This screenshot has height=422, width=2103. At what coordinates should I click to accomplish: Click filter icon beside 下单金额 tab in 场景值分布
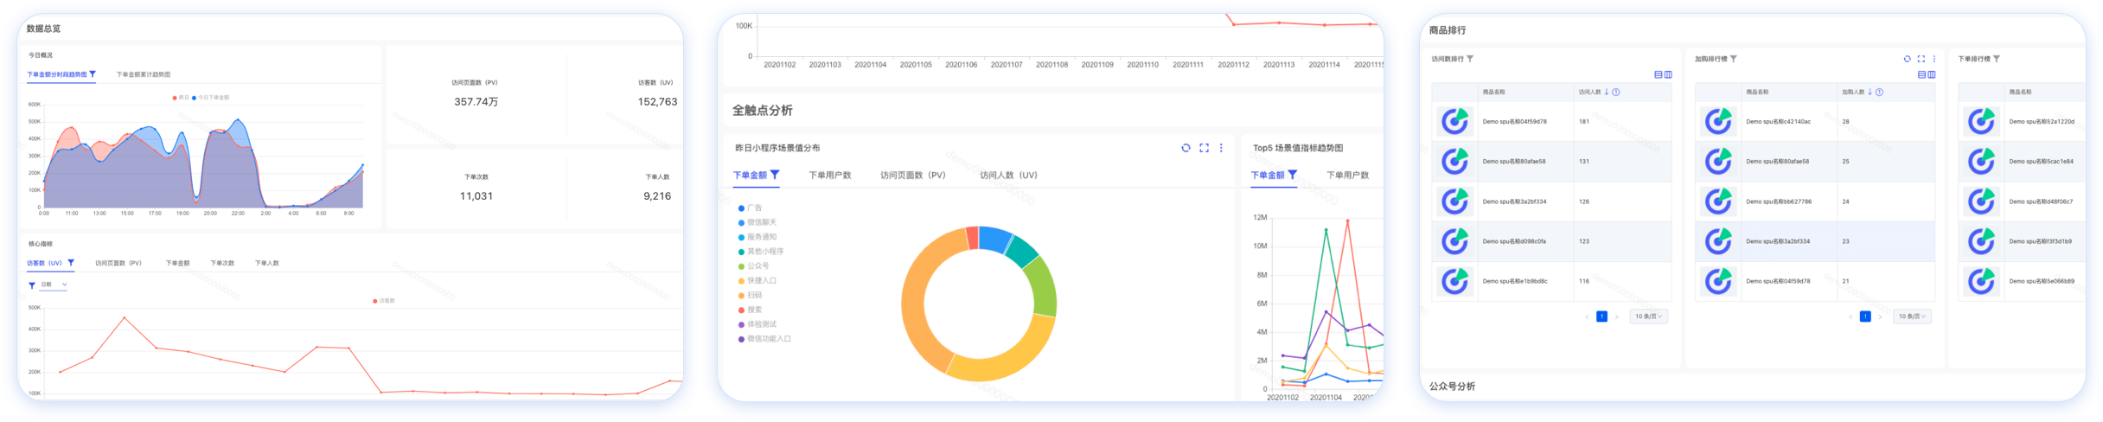[775, 175]
